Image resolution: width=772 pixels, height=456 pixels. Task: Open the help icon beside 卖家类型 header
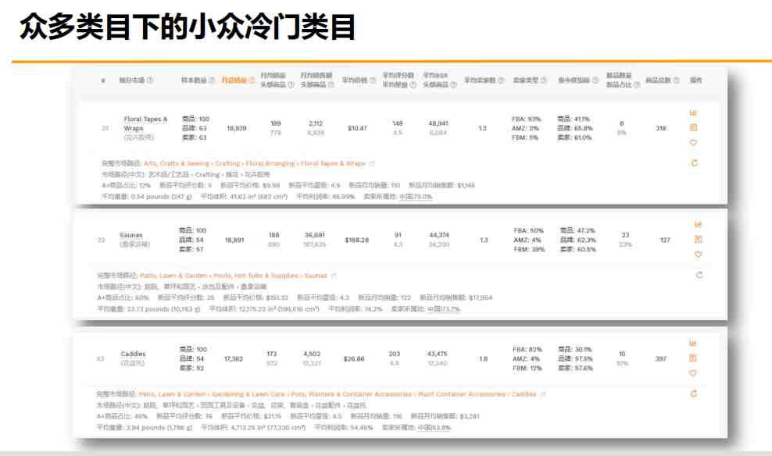tap(544, 80)
